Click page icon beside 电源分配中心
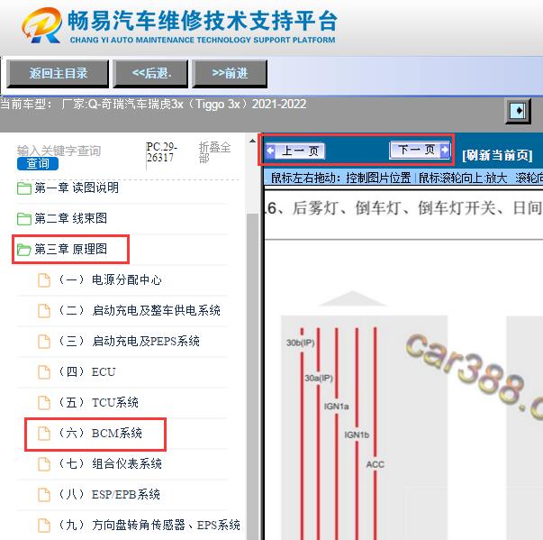The width and height of the screenshot is (543, 540). point(44,280)
